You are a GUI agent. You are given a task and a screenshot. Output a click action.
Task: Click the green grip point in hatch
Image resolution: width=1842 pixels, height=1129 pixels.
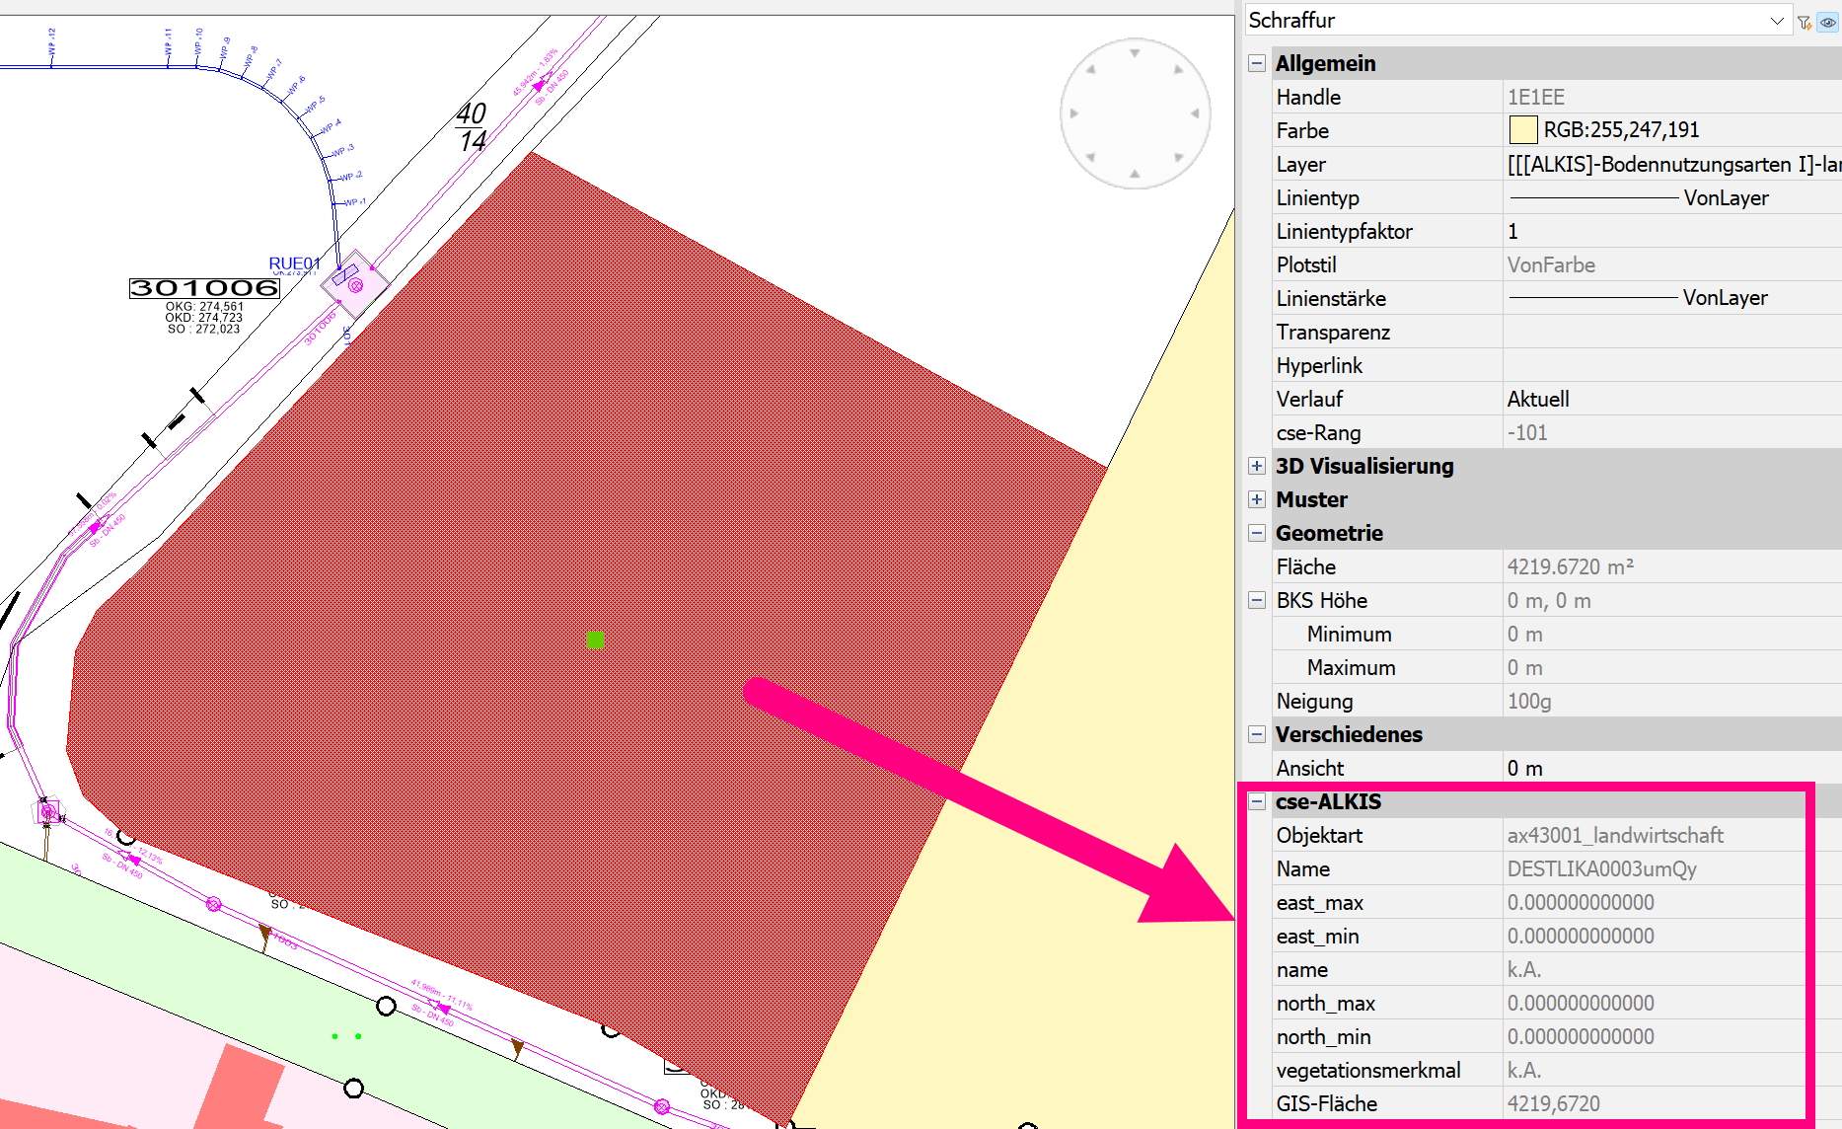click(x=596, y=640)
